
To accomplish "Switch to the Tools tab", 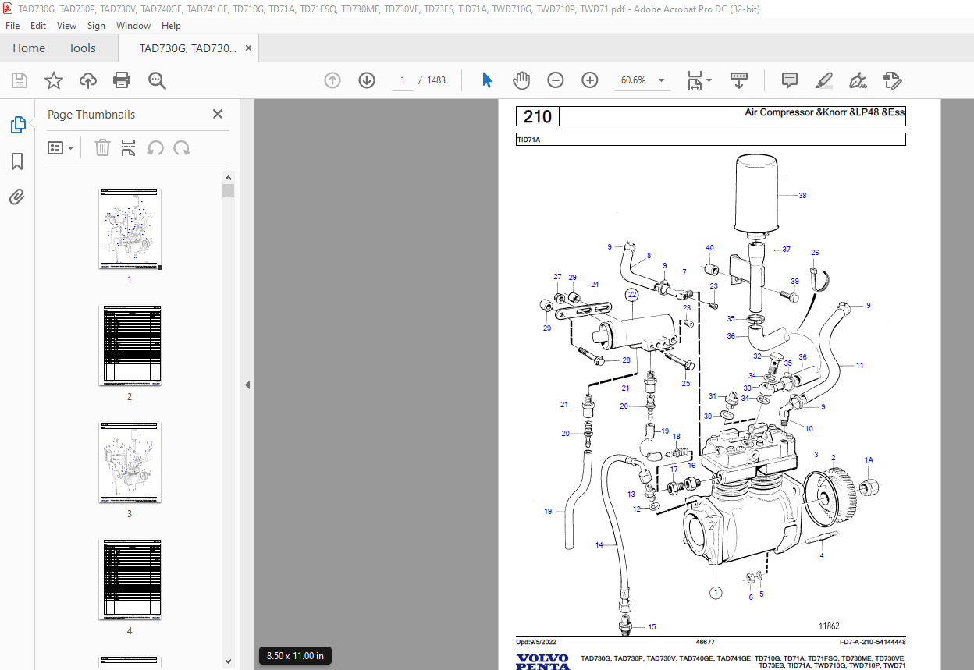I will [x=82, y=48].
